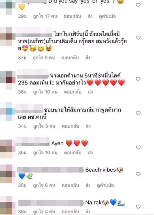Screen dimensions: 154x215
Task: Tap heart on the โลกใบ(เฟิร์น) comment
Action: [x=138, y=38]
